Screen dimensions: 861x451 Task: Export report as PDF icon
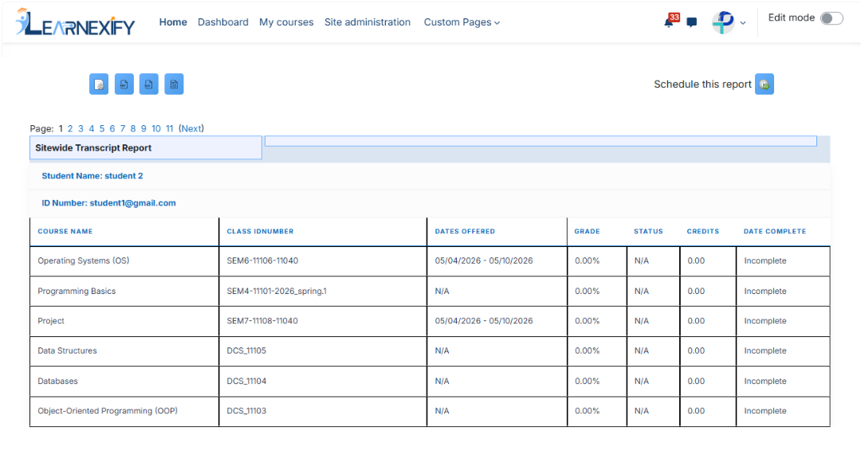coord(124,84)
